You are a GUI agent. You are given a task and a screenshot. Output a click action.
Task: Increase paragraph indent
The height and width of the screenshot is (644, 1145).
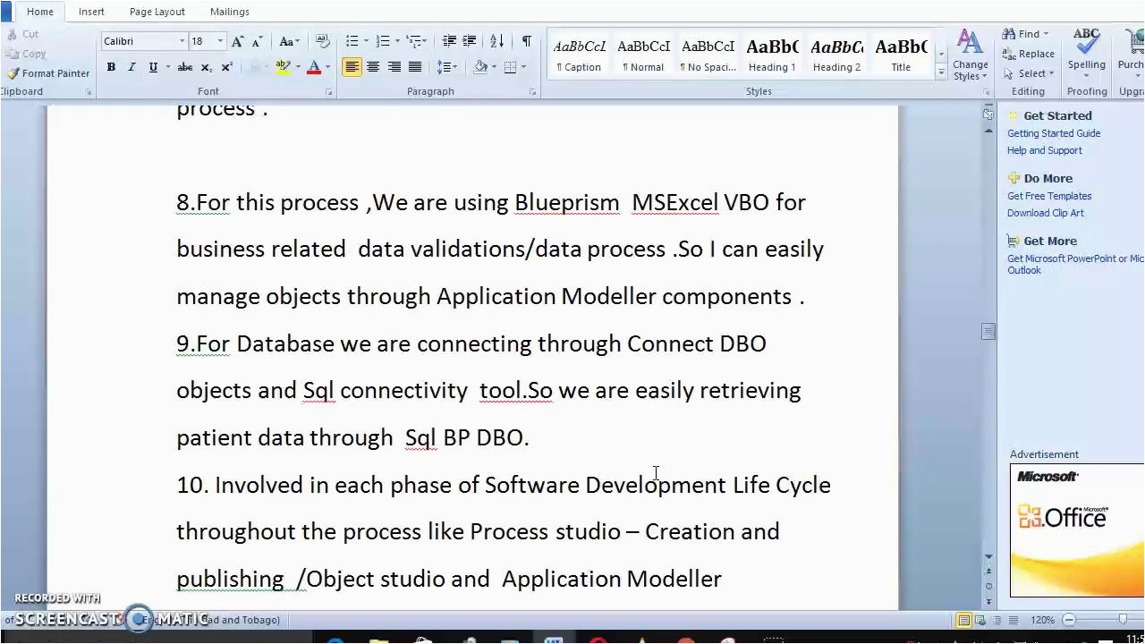point(469,41)
